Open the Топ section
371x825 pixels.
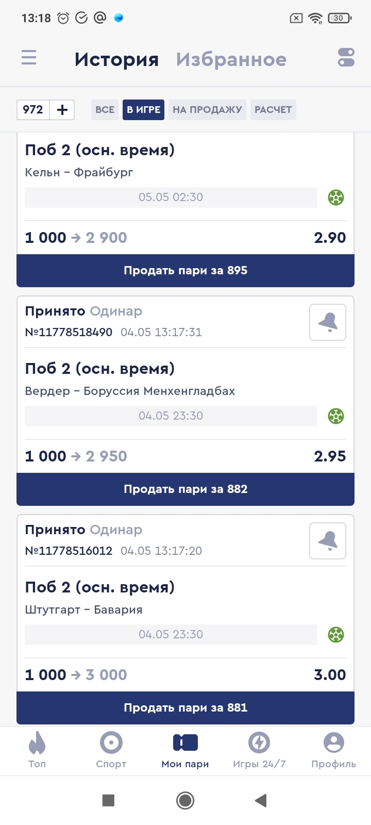(x=37, y=751)
